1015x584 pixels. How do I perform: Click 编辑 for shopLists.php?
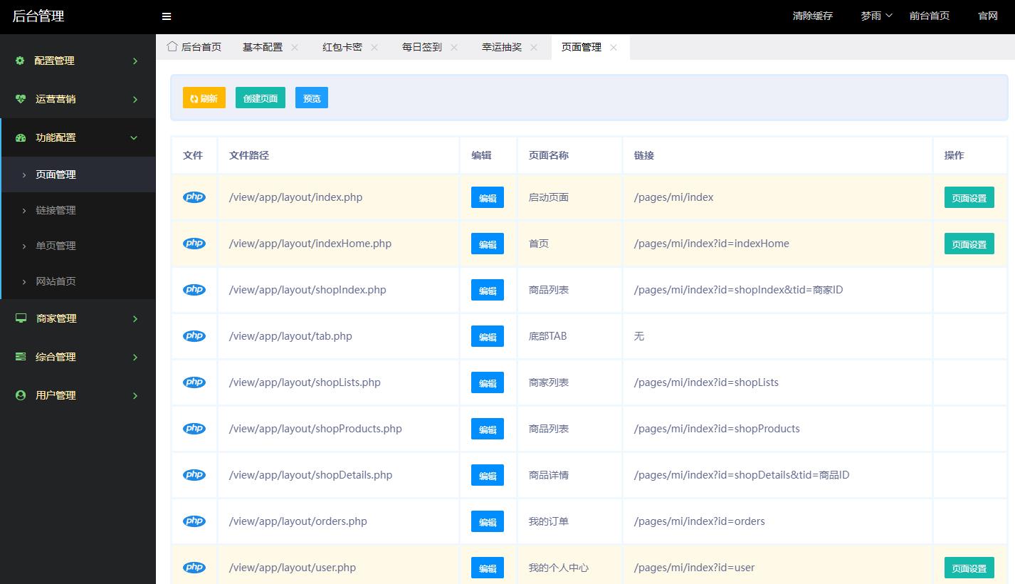pos(488,383)
